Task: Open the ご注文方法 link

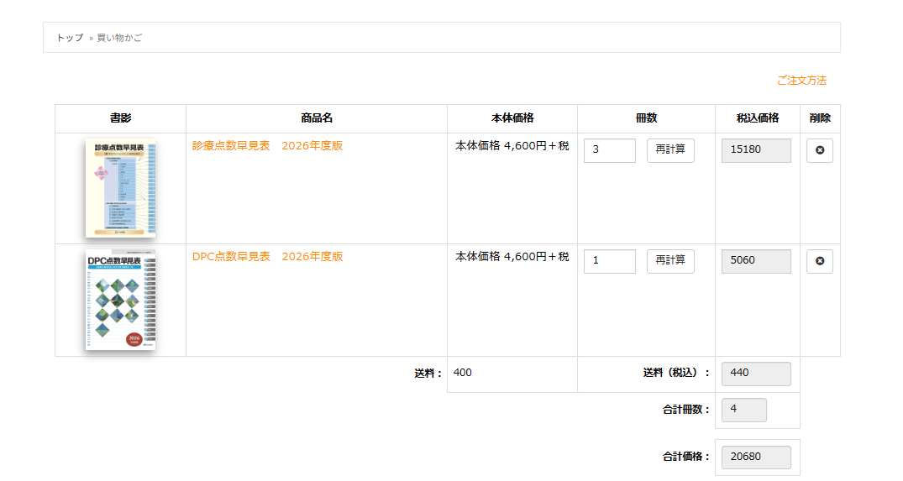Action: [801, 81]
